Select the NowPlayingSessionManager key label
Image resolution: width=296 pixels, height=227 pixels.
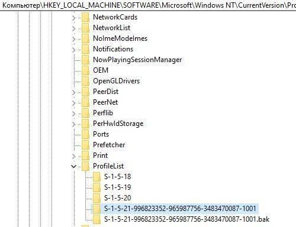pyautogui.click(x=137, y=60)
